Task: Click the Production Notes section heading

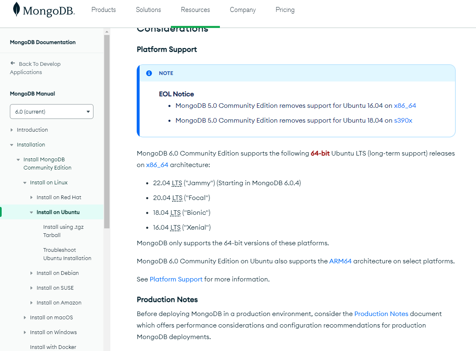Action: pyautogui.click(x=167, y=300)
